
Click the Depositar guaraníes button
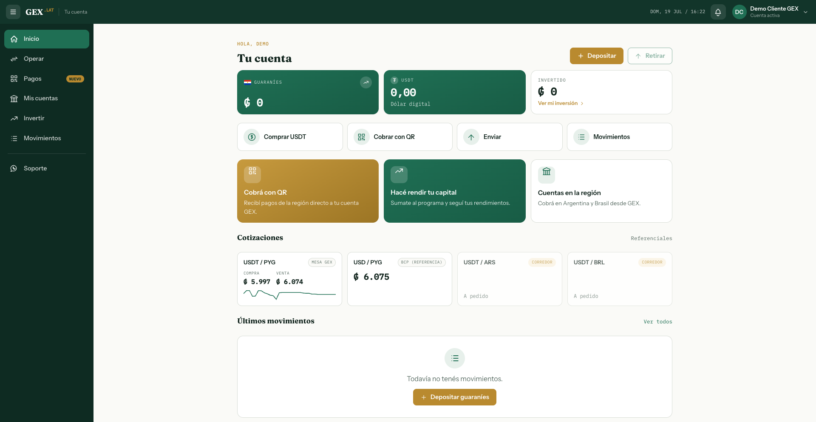[x=454, y=397]
